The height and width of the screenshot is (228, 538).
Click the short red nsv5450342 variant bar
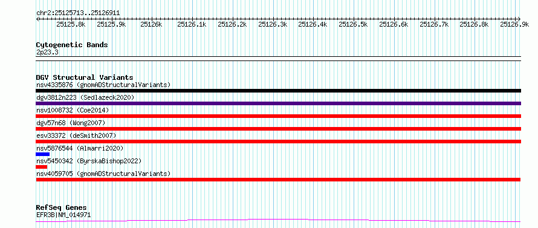(x=42, y=167)
